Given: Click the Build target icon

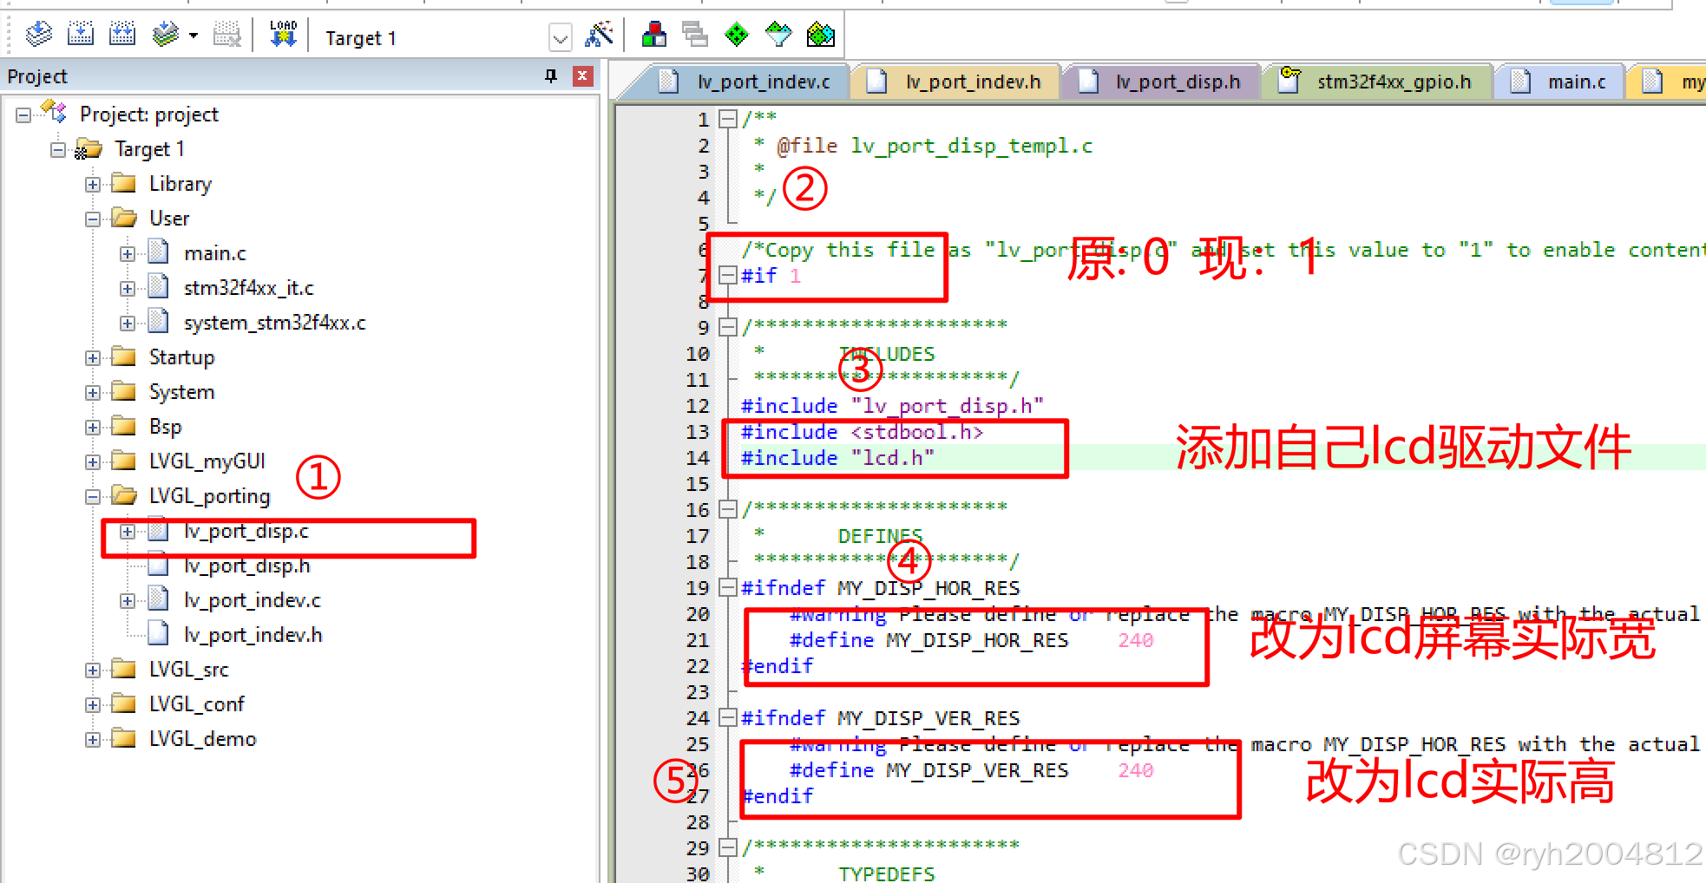Looking at the screenshot, I should pyautogui.click(x=81, y=35).
